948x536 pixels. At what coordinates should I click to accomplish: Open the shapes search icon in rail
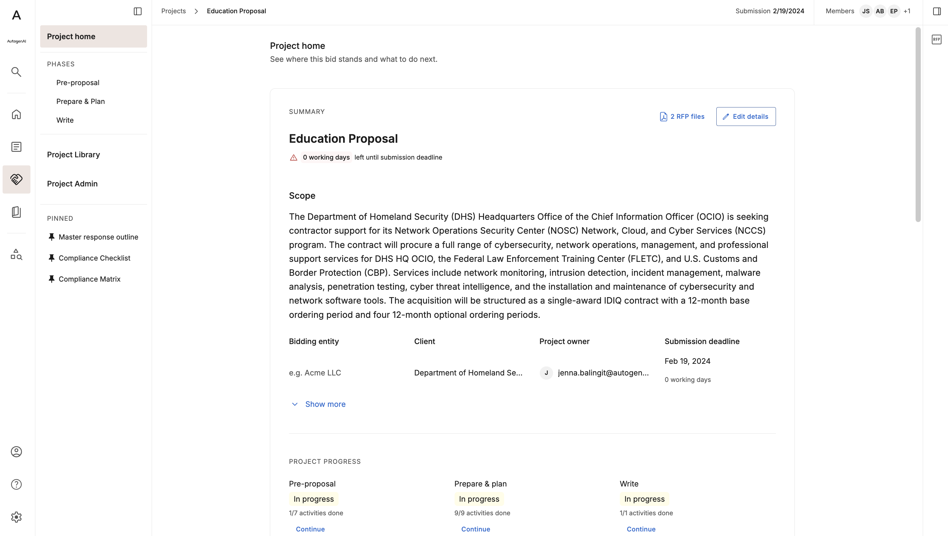pos(16,254)
